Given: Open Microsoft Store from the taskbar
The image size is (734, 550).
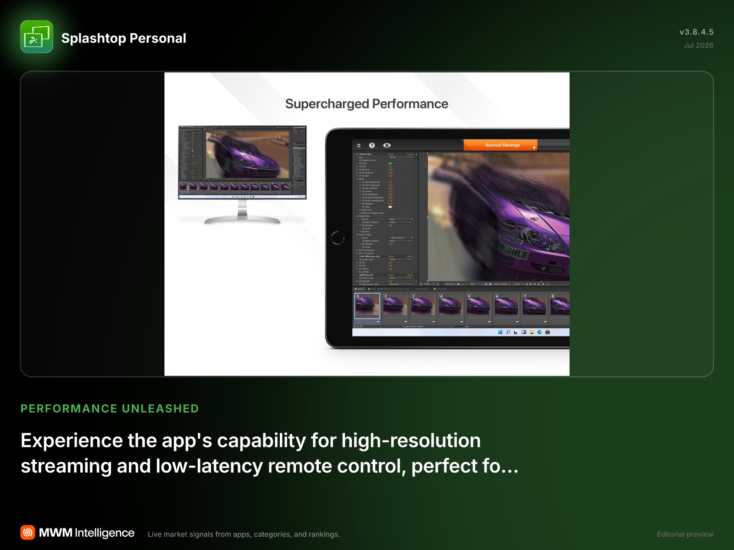Looking at the screenshot, I should [x=547, y=332].
